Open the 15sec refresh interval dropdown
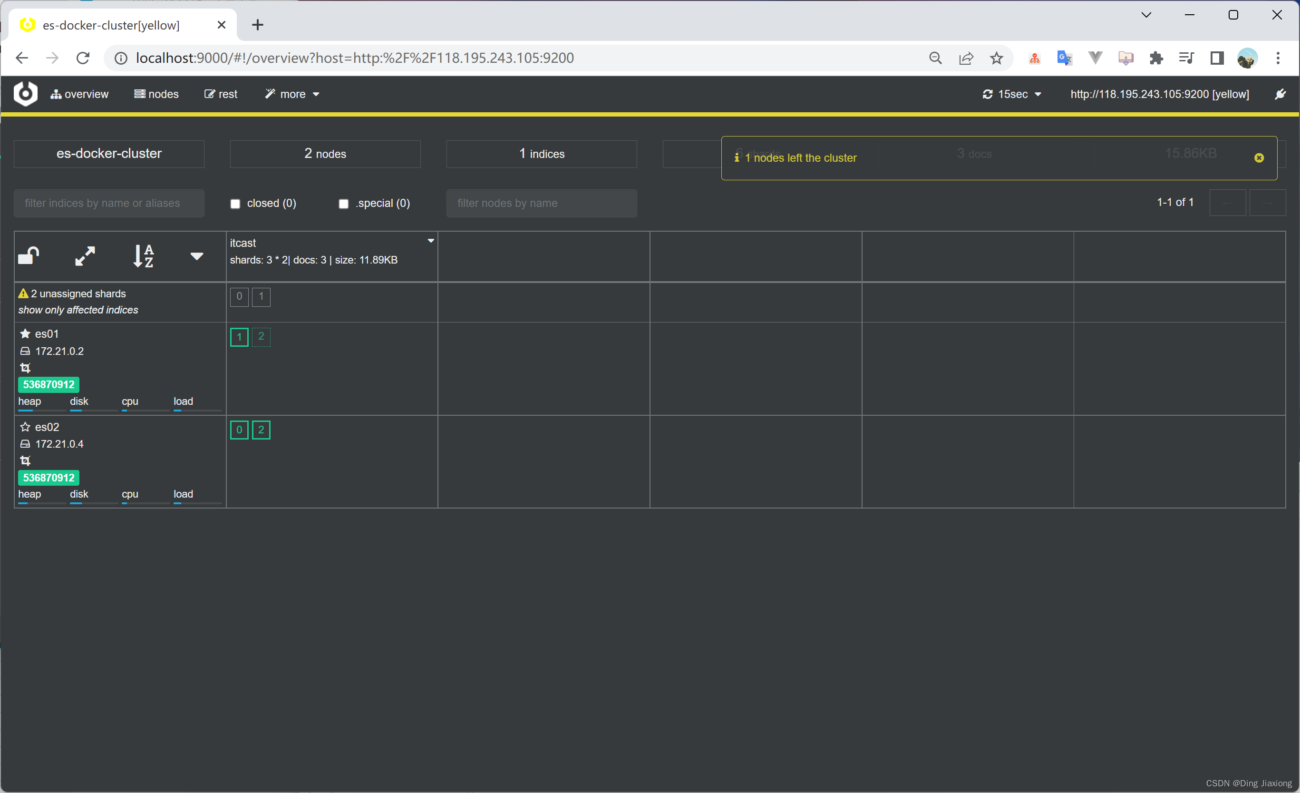The height and width of the screenshot is (793, 1300). [x=1011, y=94]
